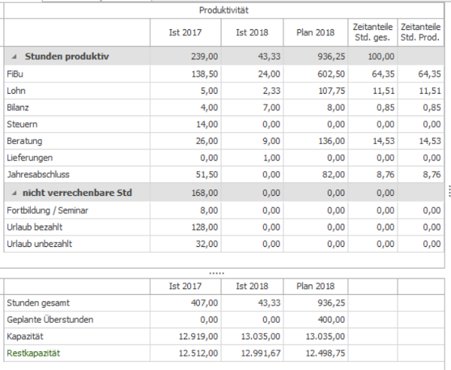Click the Zeitanteile Std. ges. column header
The image size is (451, 370).
373,32
